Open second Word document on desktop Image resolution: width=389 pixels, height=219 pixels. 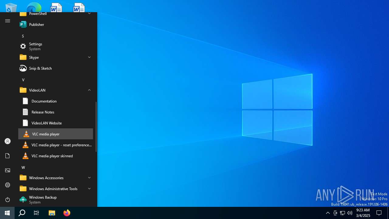[x=79, y=8]
